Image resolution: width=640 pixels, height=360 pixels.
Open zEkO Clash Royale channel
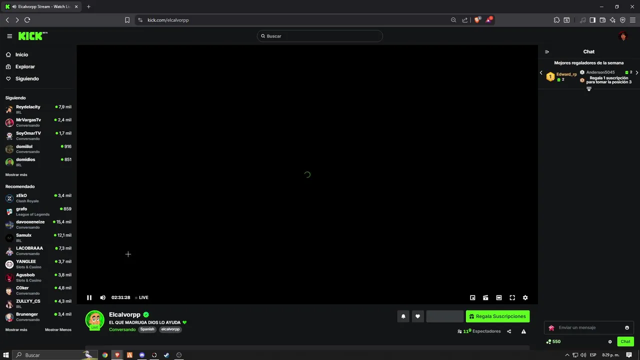tap(38, 198)
